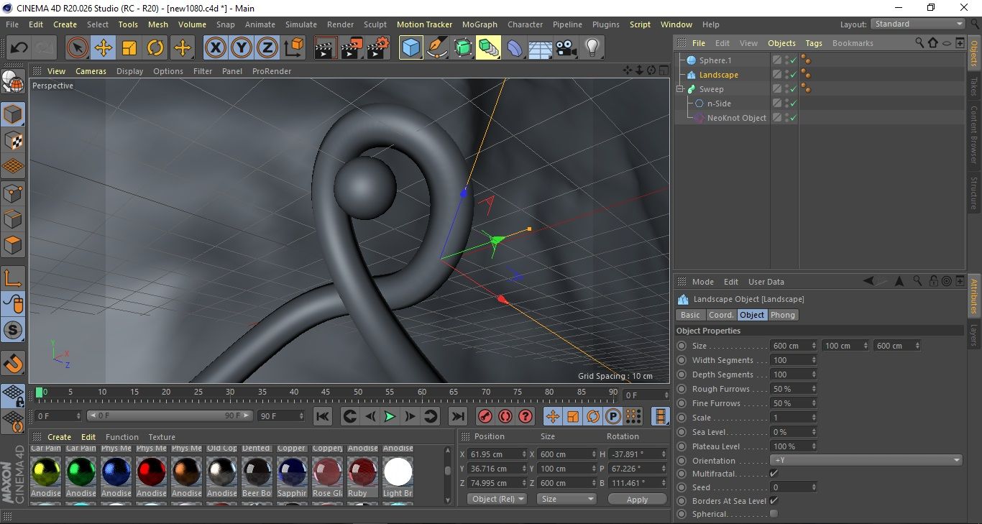Click the Sea Level input field
Viewport: 982px width, 524px height.
(x=794, y=432)
